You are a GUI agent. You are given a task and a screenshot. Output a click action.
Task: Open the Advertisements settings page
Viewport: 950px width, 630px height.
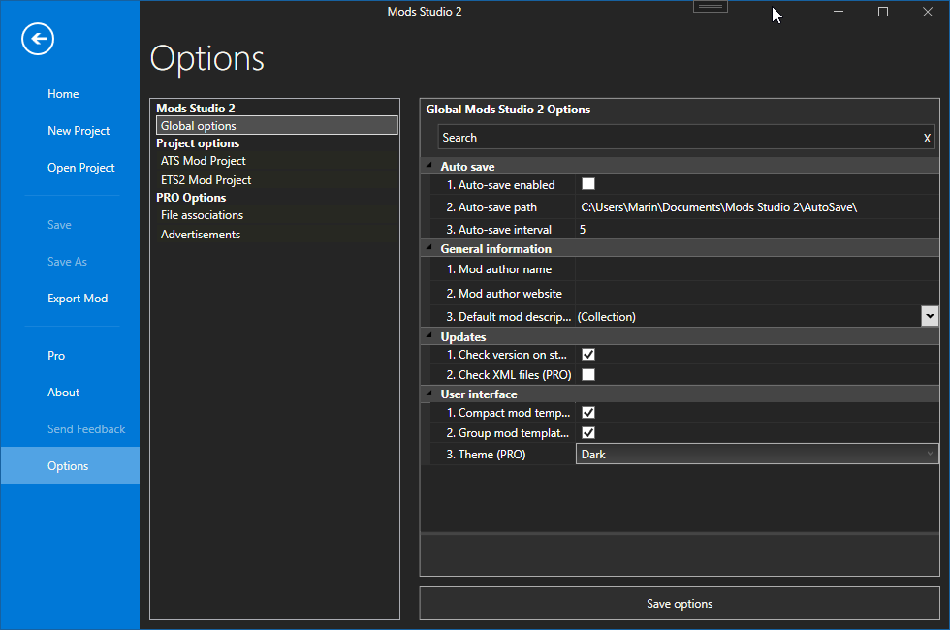[200, 234]
